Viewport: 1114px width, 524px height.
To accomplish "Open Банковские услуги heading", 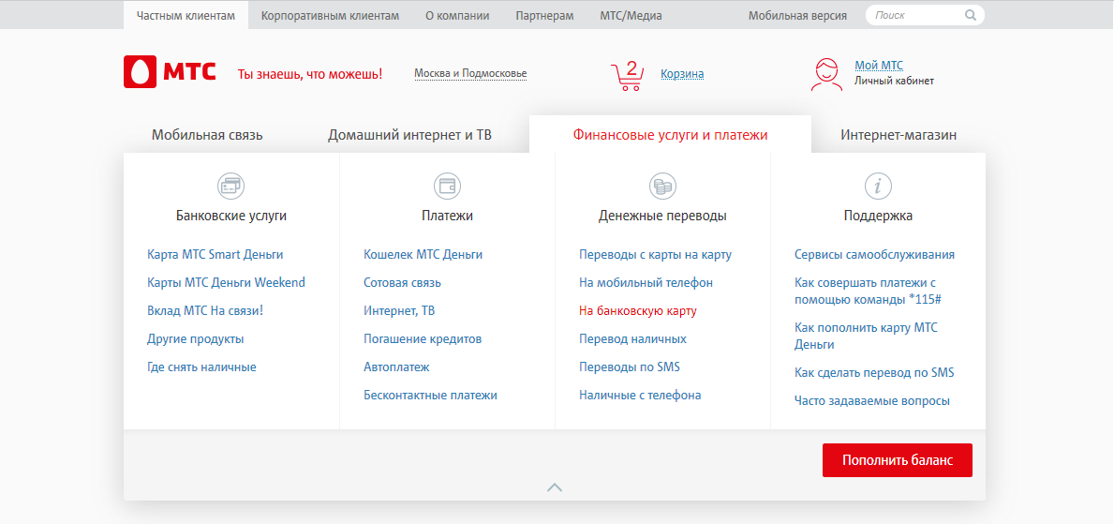I will coord(231,217).
